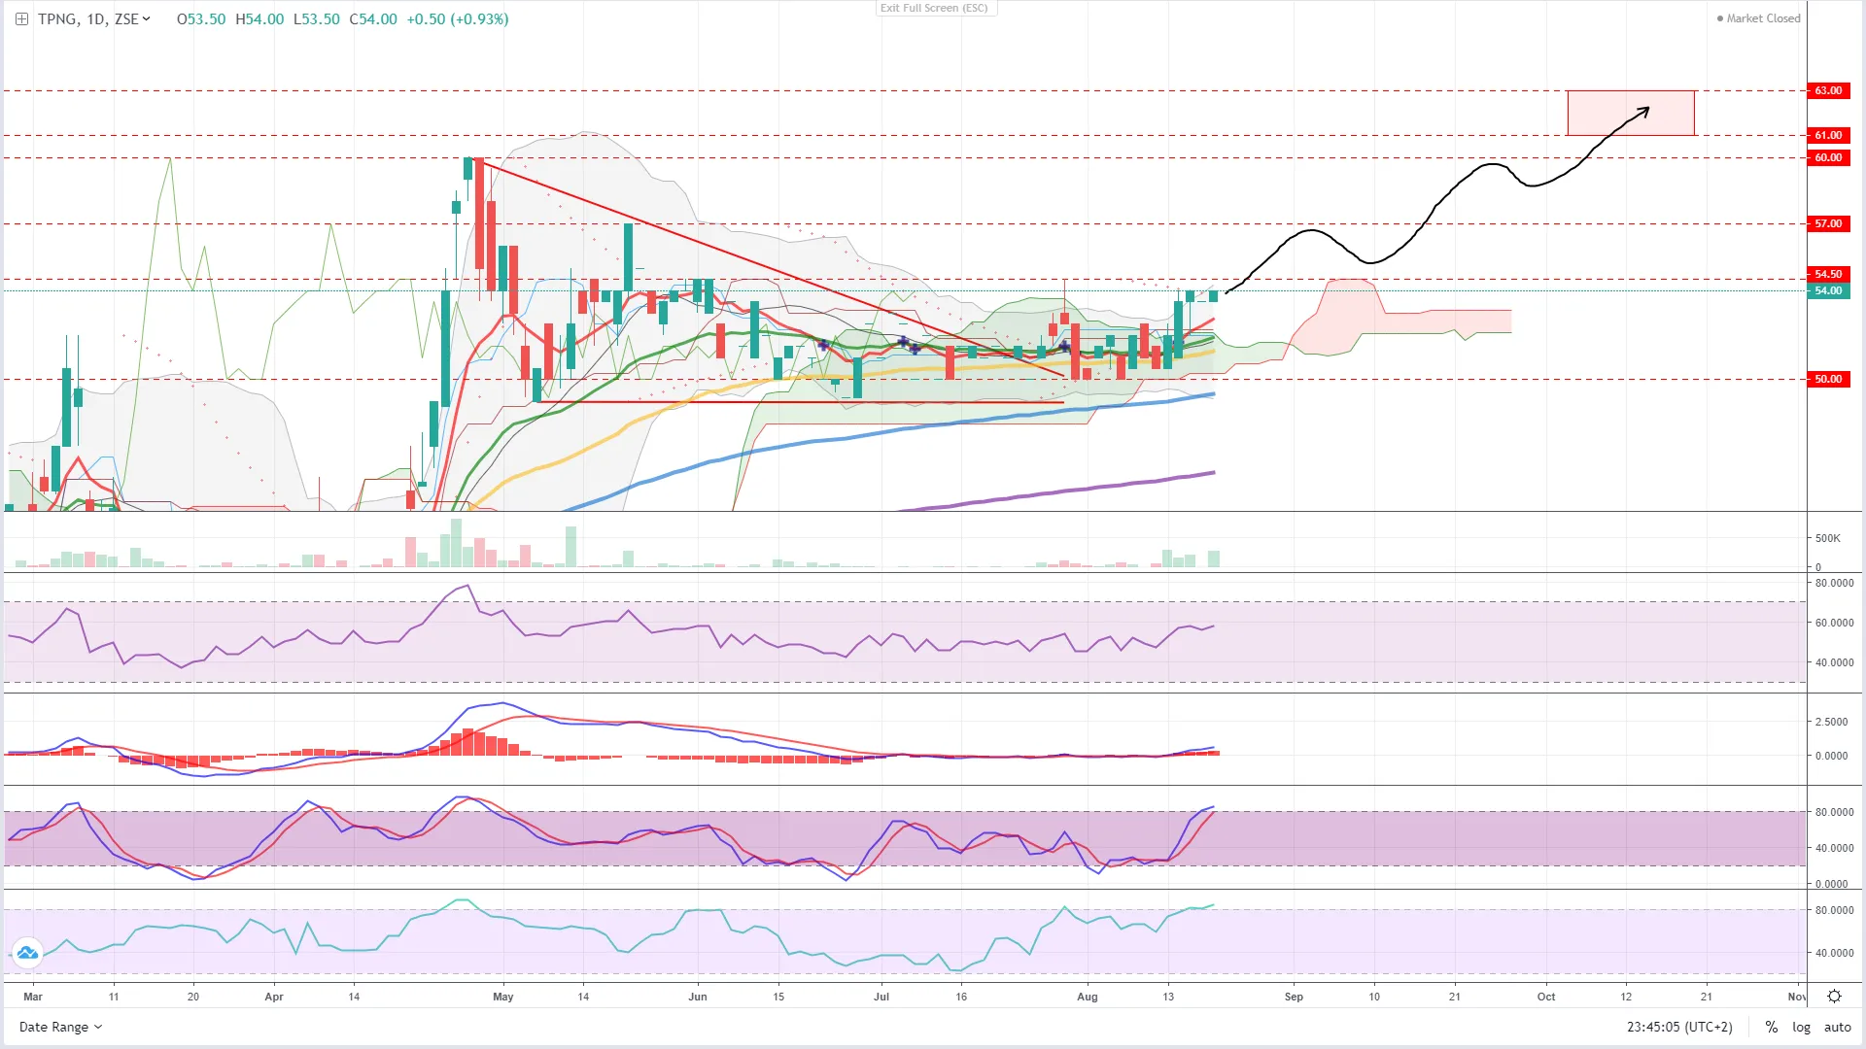This screenshot has height=1049, width=1866.
Task: Click Exit Full Screen (ESC) button
Action: click(934, 8)
